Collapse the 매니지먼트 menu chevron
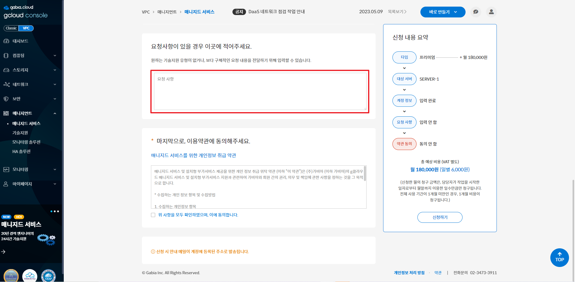The width and height of the screenshot is (575, 282). click(55, 113)
